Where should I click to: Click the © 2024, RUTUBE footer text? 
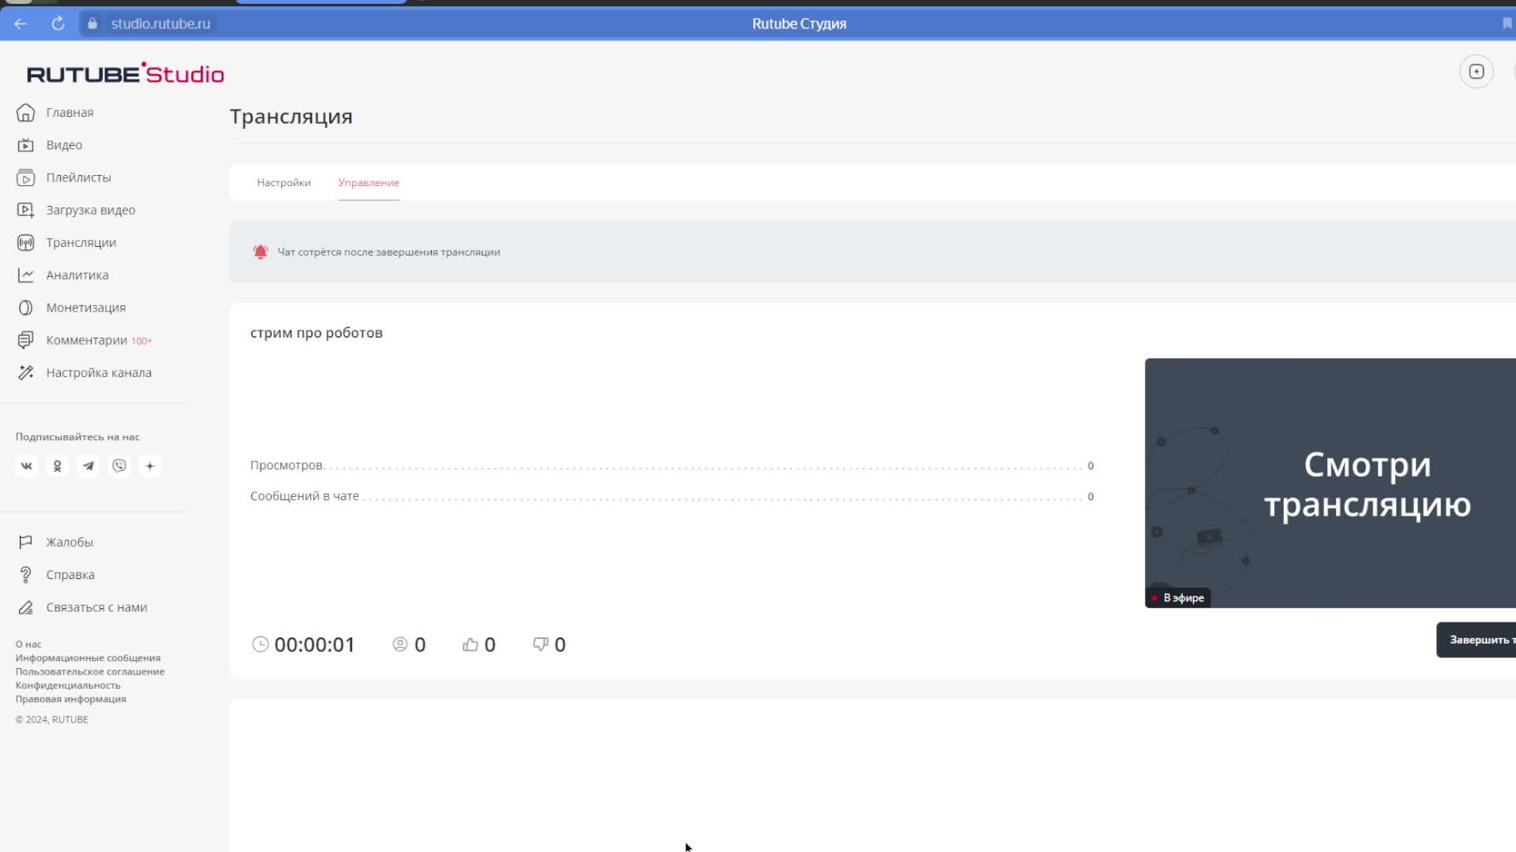click(52, 719)
